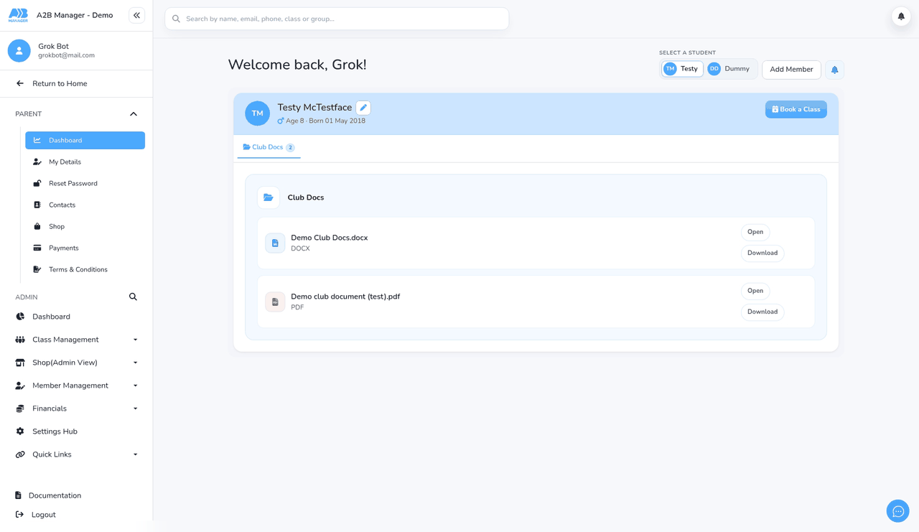Switch to student Dummy
919x532 pixels.
click(x=729, y=69)
